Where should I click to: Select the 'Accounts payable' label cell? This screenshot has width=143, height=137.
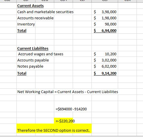coord(33,60)
